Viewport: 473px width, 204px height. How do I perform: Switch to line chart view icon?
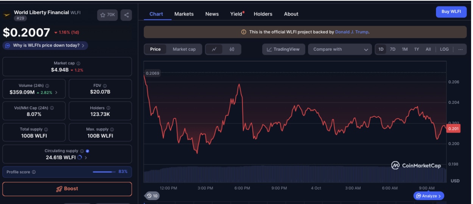(214, 49)
